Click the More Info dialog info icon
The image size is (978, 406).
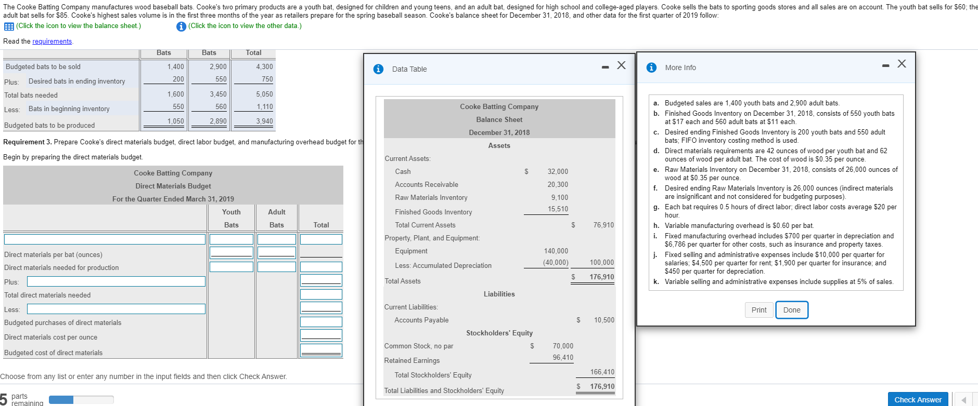click(x=651, y=67)
